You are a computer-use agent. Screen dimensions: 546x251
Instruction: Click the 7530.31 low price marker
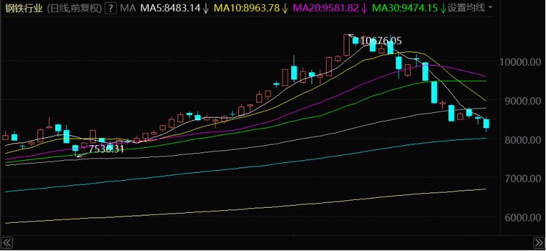pos(106,149)
